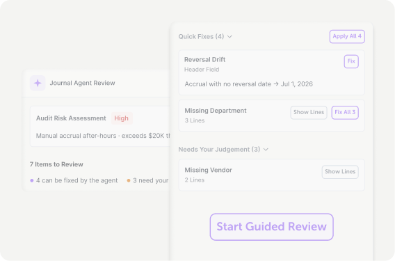Fix all 3 Missing Department lines
Screen dimensions: 395x261
[345, 113]
